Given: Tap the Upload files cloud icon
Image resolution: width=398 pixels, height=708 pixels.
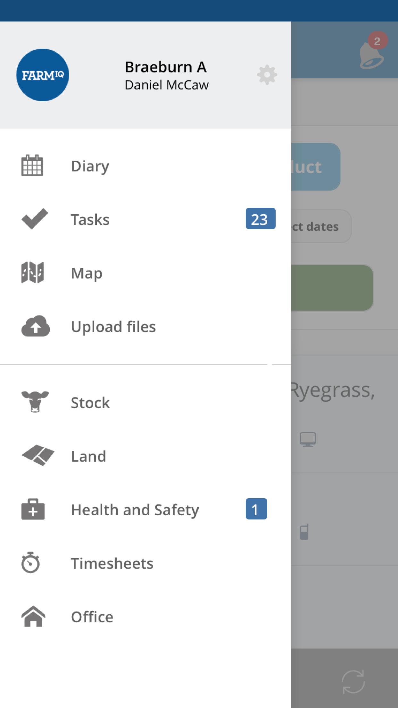Looking at the screenshot, I should coord(36,326).
